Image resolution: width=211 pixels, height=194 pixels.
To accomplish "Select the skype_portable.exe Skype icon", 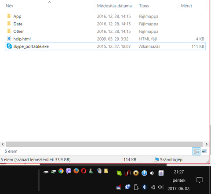I will coord(9,46).
